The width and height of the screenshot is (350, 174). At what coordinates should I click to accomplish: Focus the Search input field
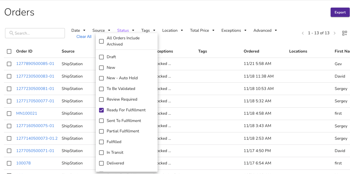(x=35, y=33)
